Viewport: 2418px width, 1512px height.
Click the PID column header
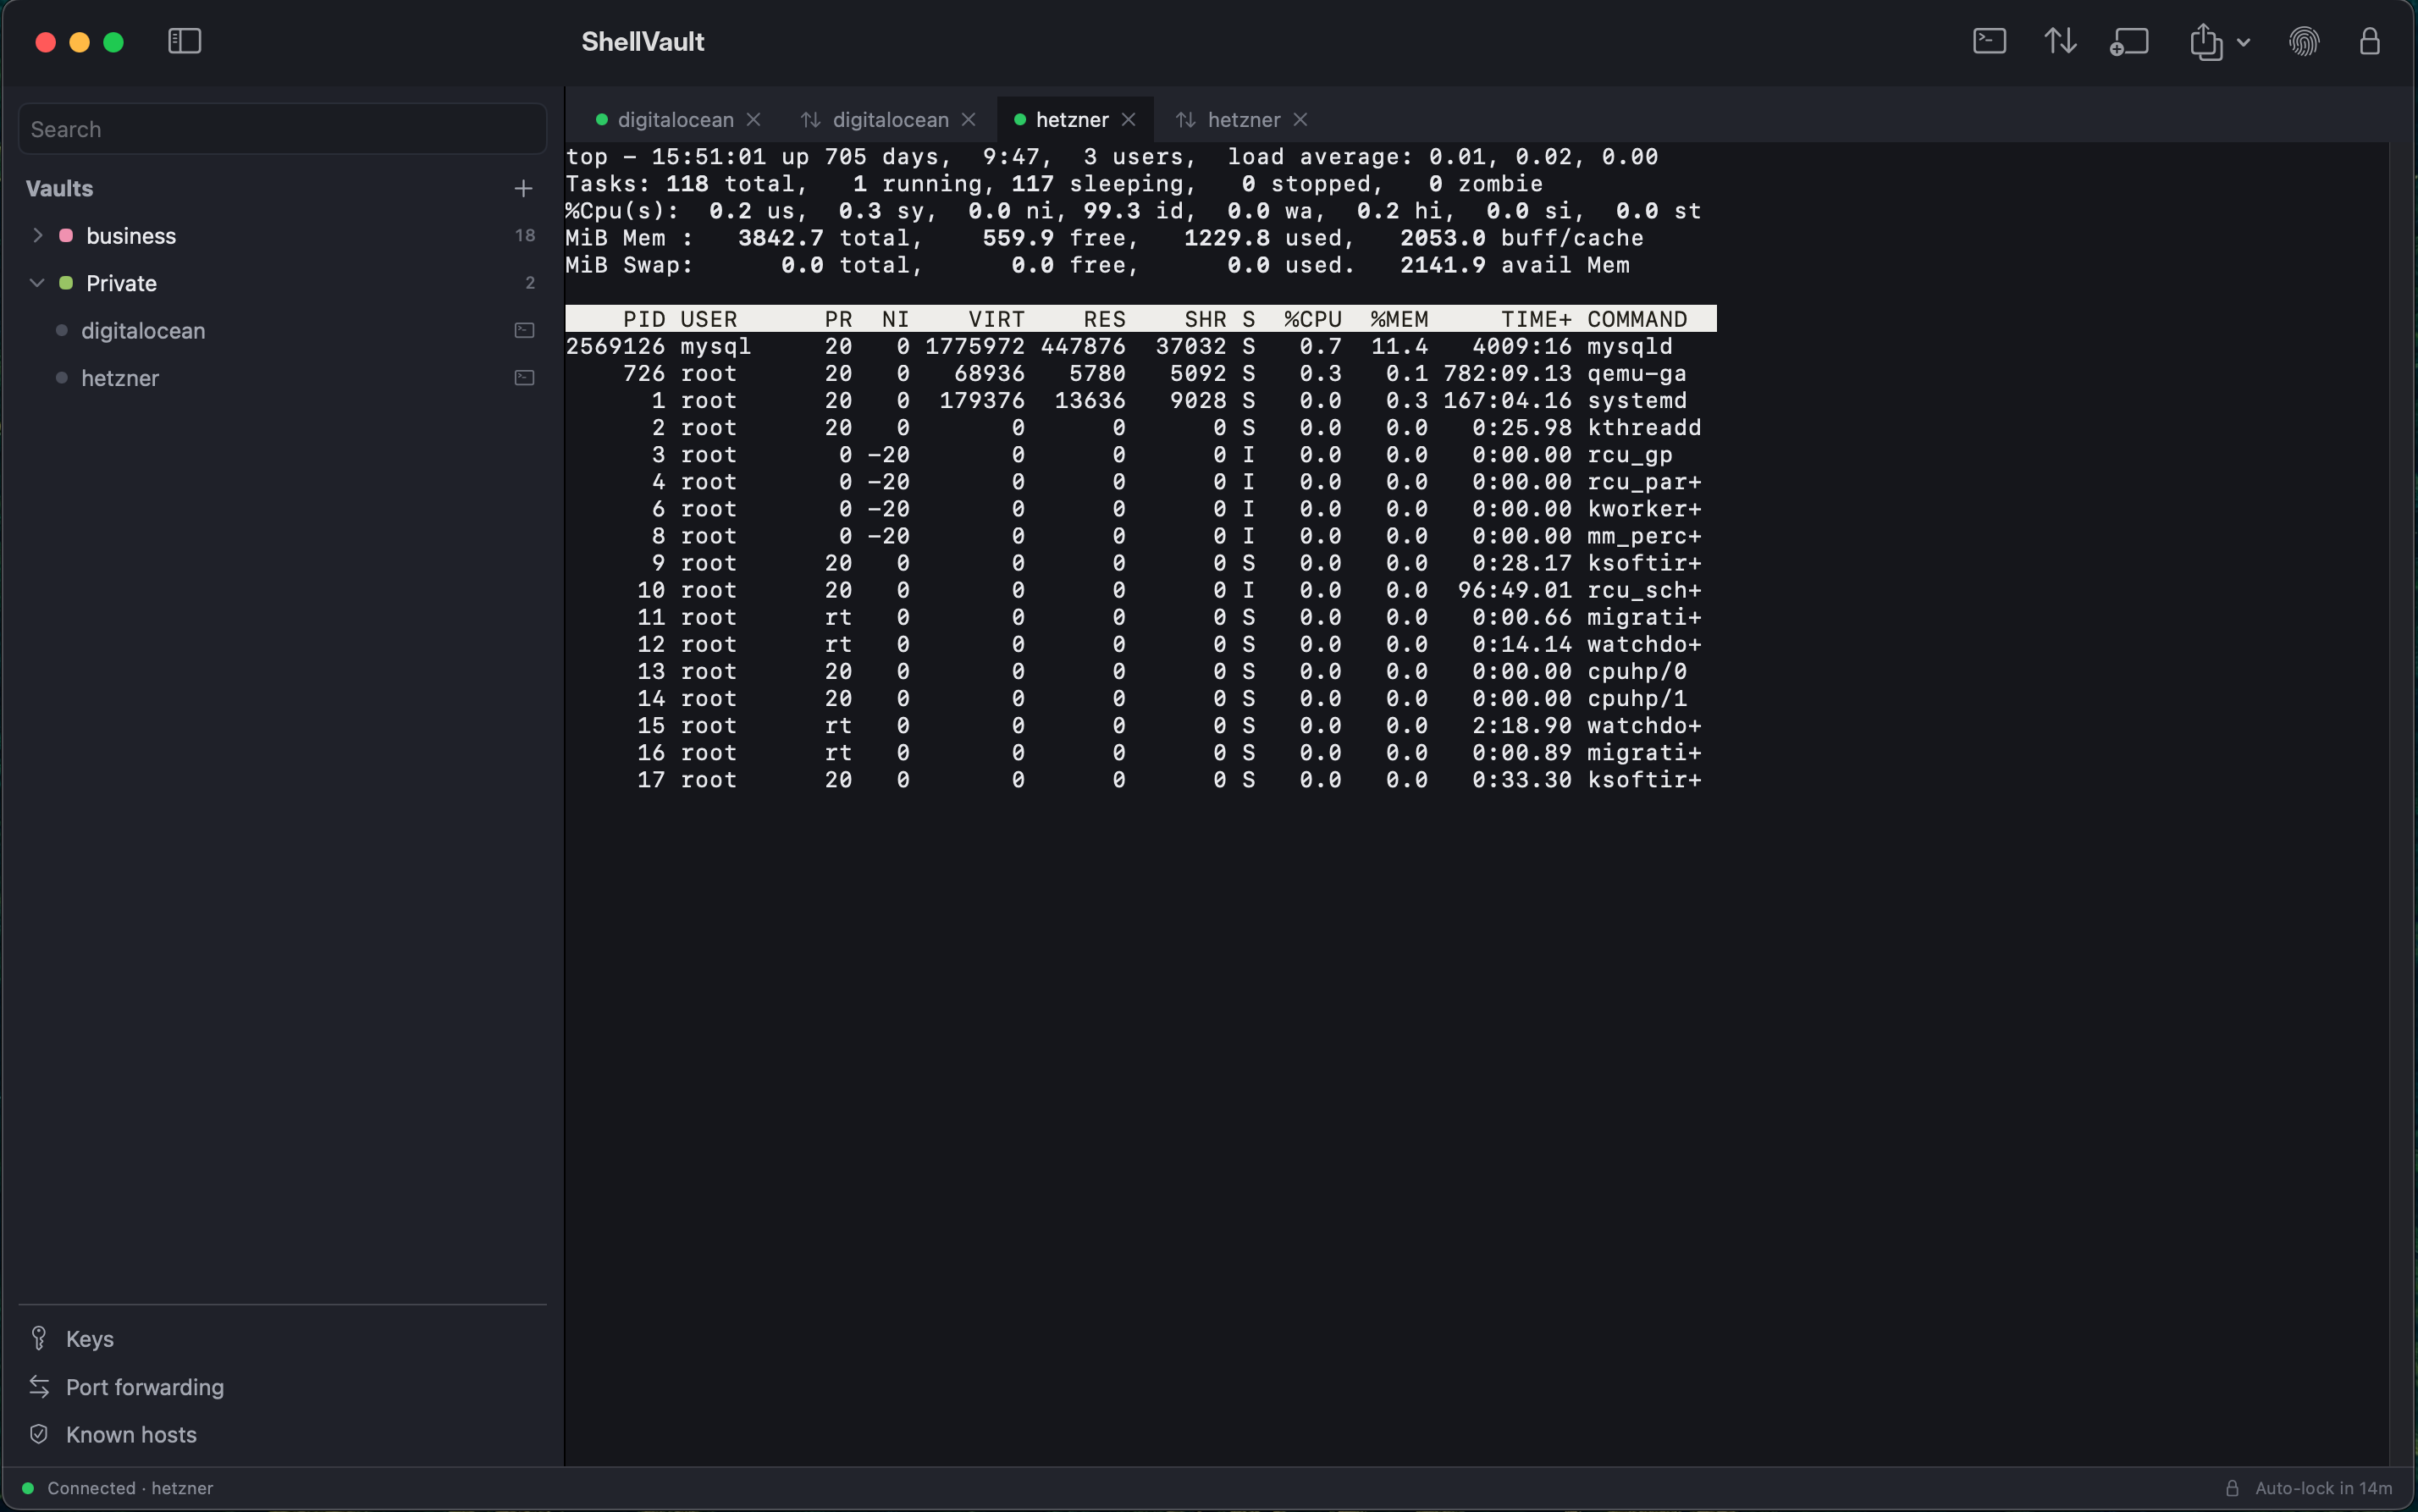tap(644, 319)
